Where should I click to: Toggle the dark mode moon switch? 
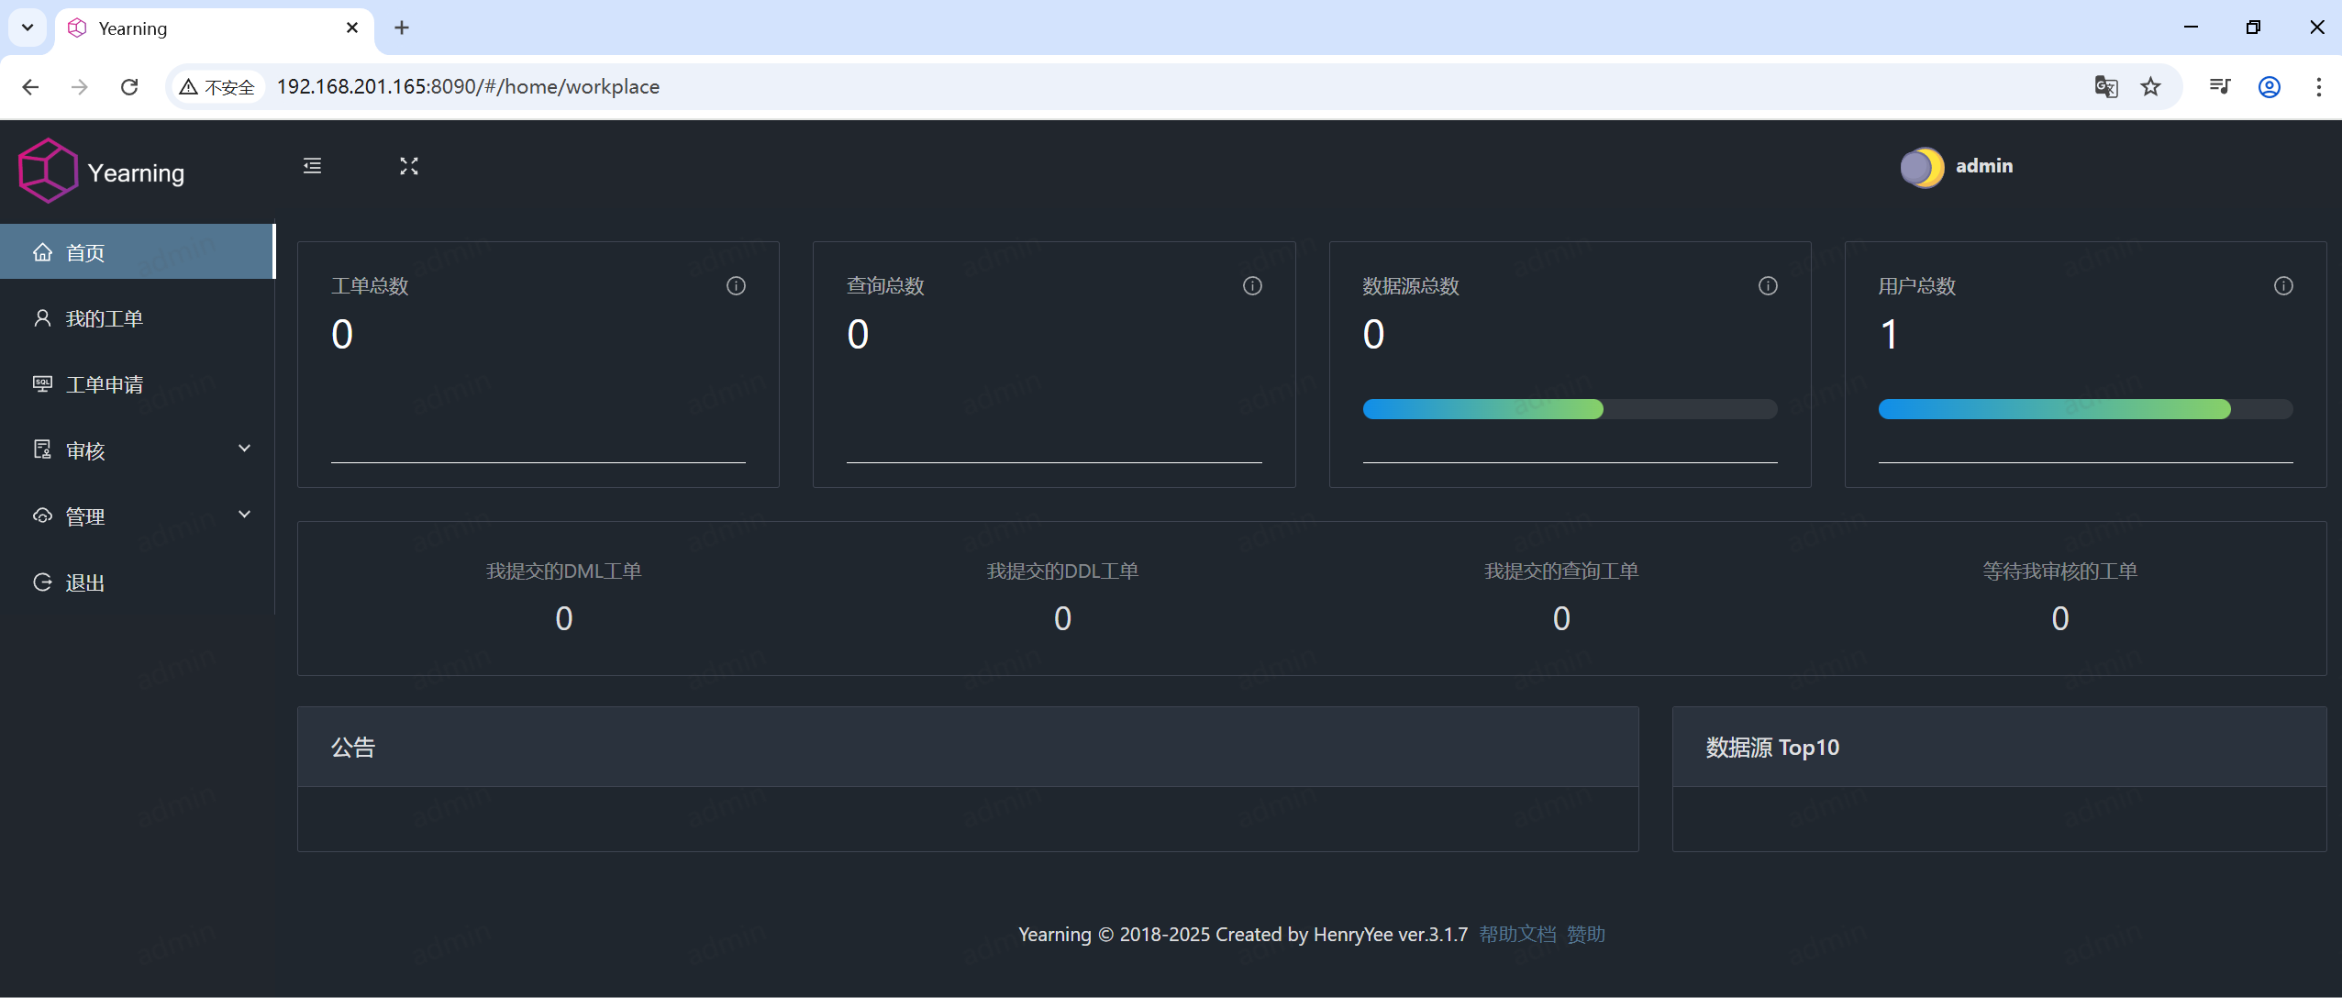[x=1922, y=167]
